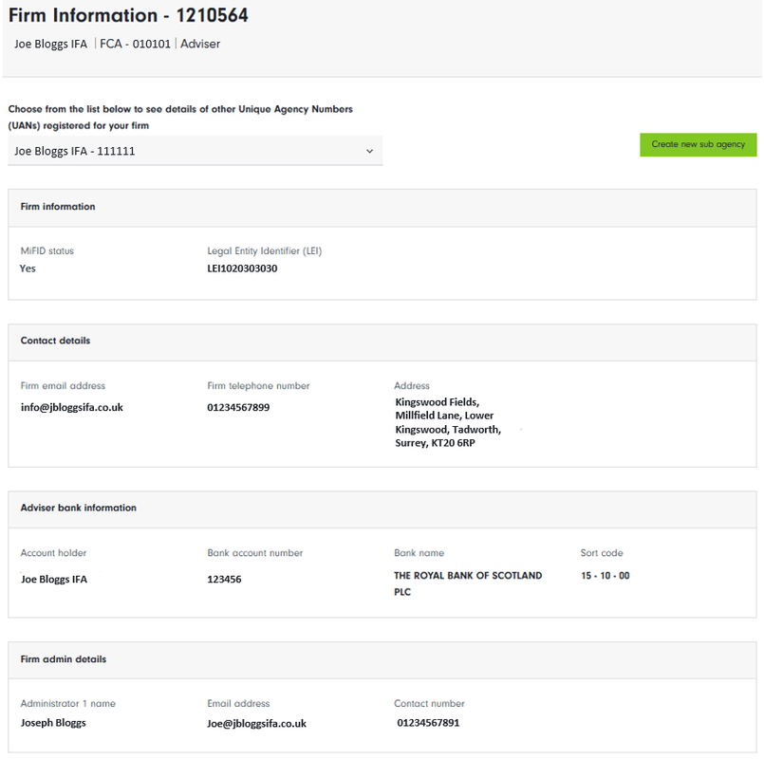Click the chevron arrow in UAN selector

369,151
